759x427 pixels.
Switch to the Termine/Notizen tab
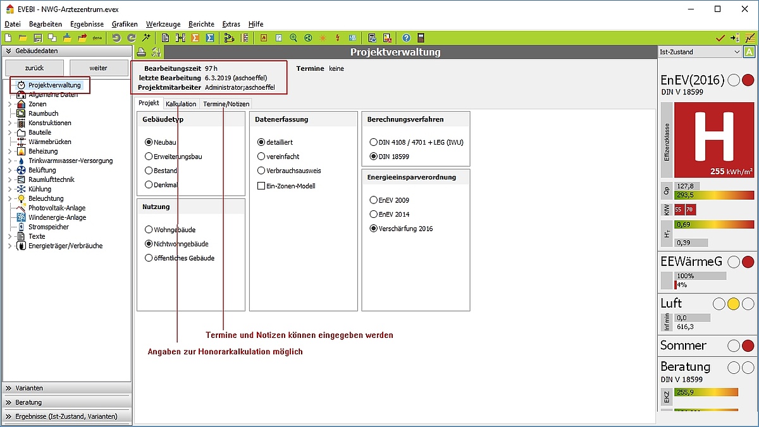coord(226,104)
